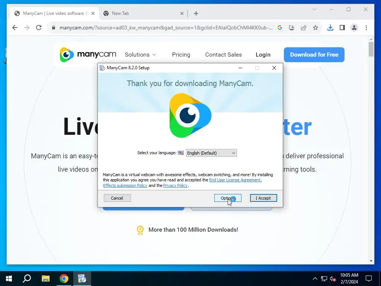
Task: Open the Windows Start menu
Action: point(9,279)
